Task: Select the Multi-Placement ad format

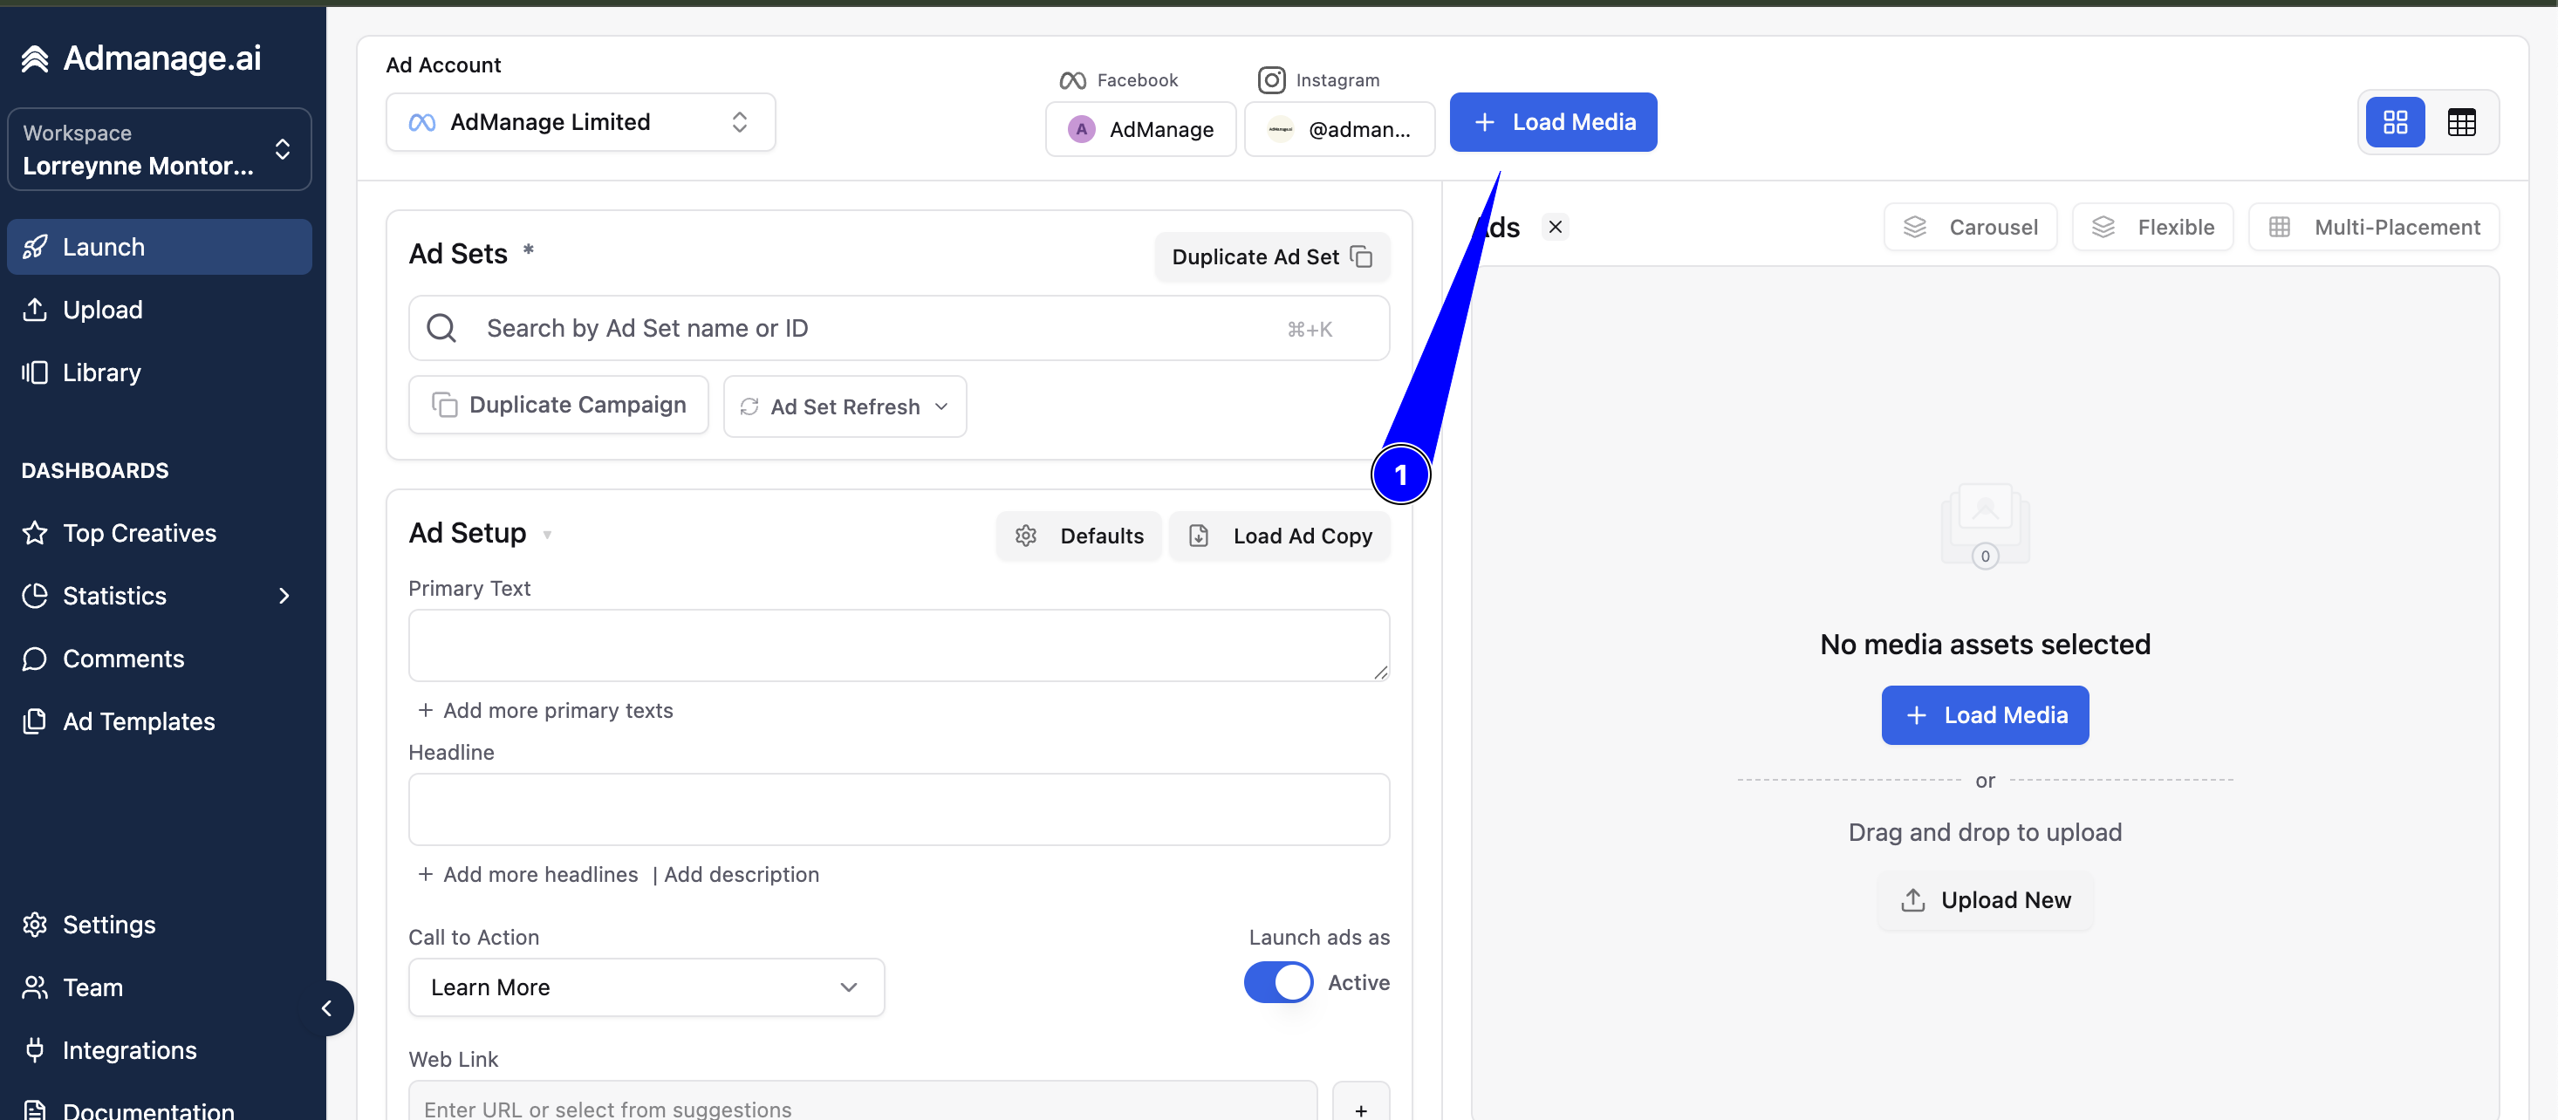Action: pos(2373,228)
